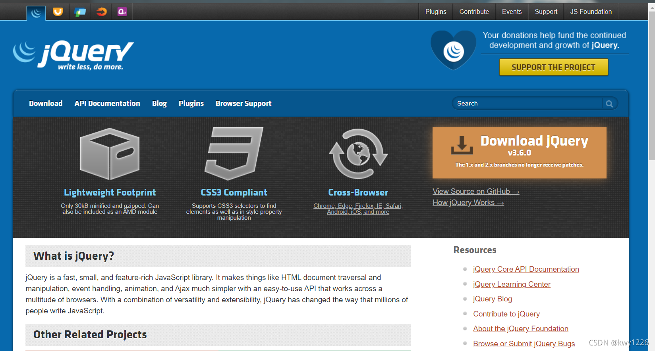Image resolution: width=655 pixels, height=351 pixels.
Task: Open About the jQuery Foundation link
Action: pyautogui.click(x=521, y=329)
